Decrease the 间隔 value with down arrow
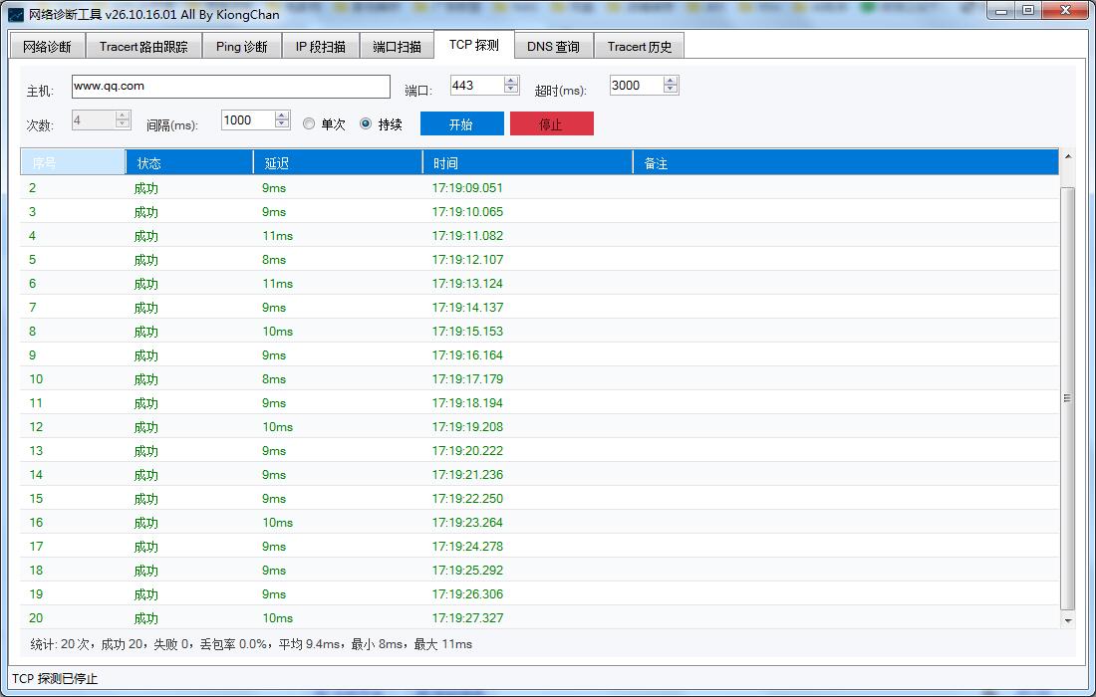 coord(282,124)
